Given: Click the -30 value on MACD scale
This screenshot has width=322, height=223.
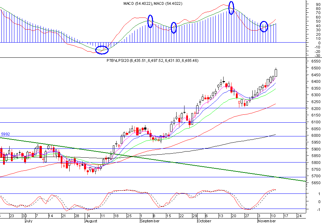Looking at the screenshot, I should (318, 56).
